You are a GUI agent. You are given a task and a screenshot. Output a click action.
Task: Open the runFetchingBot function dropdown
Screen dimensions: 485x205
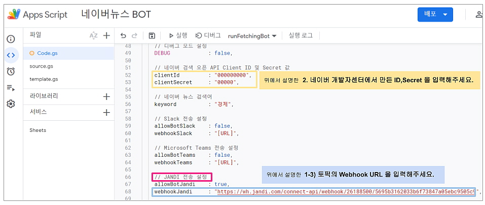click(252, 36)
